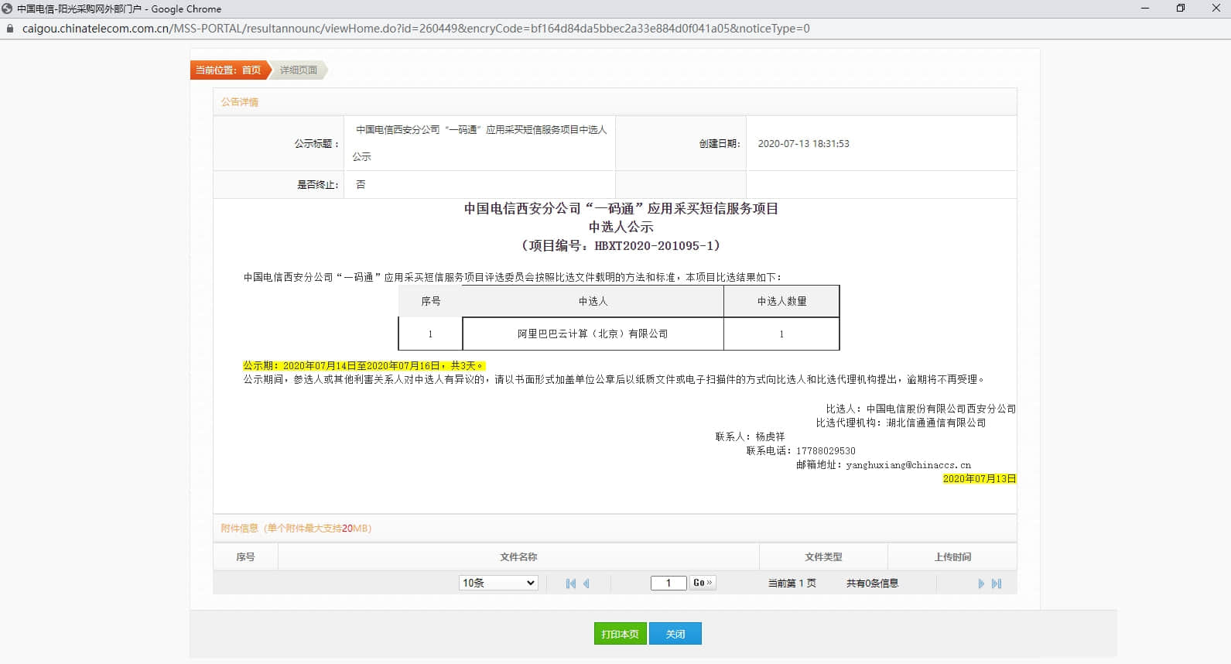The width and height of the screenshot is (1231, 664).
Task: Click the green 打印本页 button
Action: [x=621, y=634]
